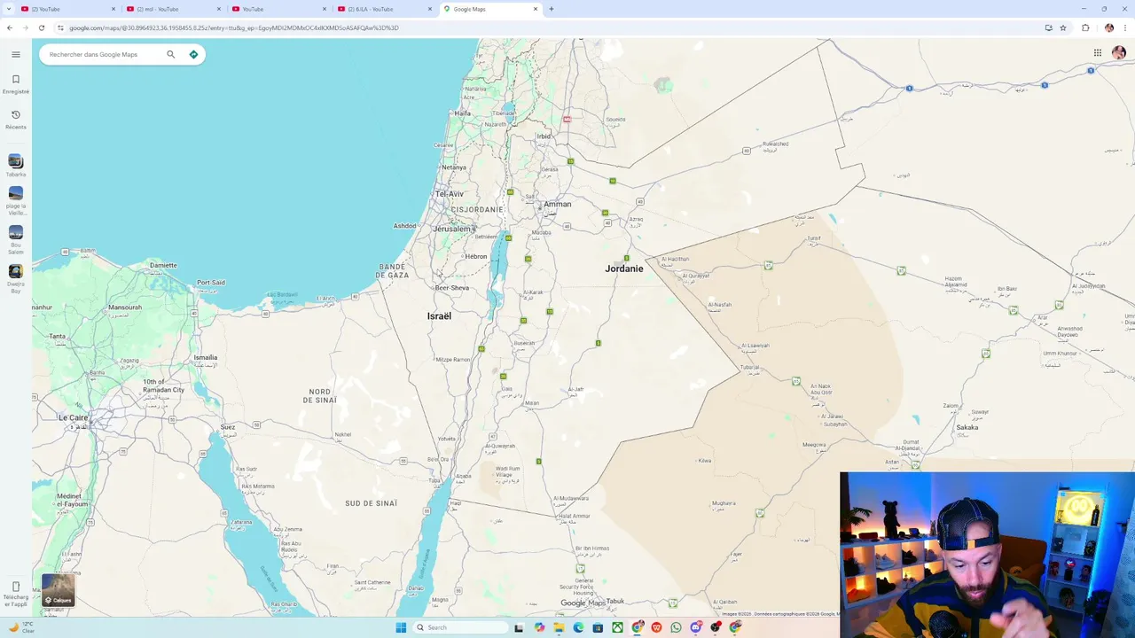Expand the tab search dropdown

[x=8, y=9]
